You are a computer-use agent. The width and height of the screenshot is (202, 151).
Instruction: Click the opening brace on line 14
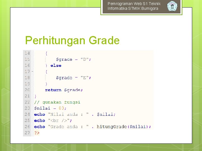[46, 53]
